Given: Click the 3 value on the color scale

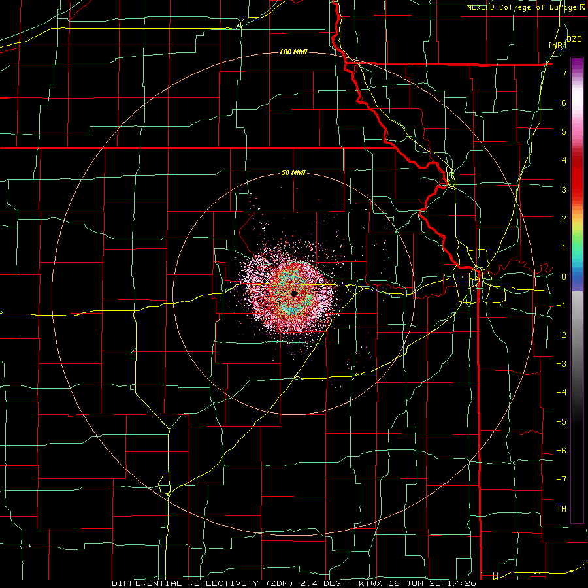Looking at the screenshot, I should tap(564, 189).
